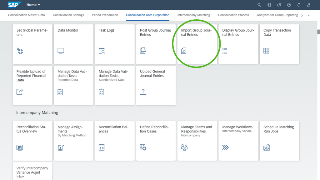Click the clock icon on Schedule Matching Run Jobs
The image size is (320, 180).
pos(267,147)
